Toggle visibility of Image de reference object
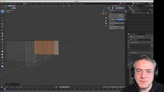 pyautogui.click(x=152, y=13)
